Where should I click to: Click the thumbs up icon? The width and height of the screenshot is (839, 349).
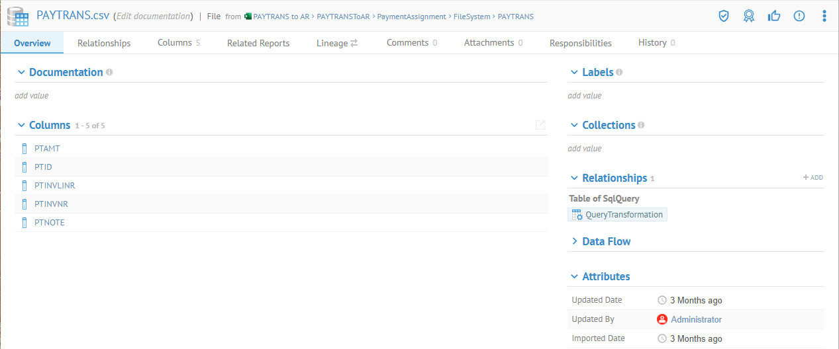pos(774,16)
